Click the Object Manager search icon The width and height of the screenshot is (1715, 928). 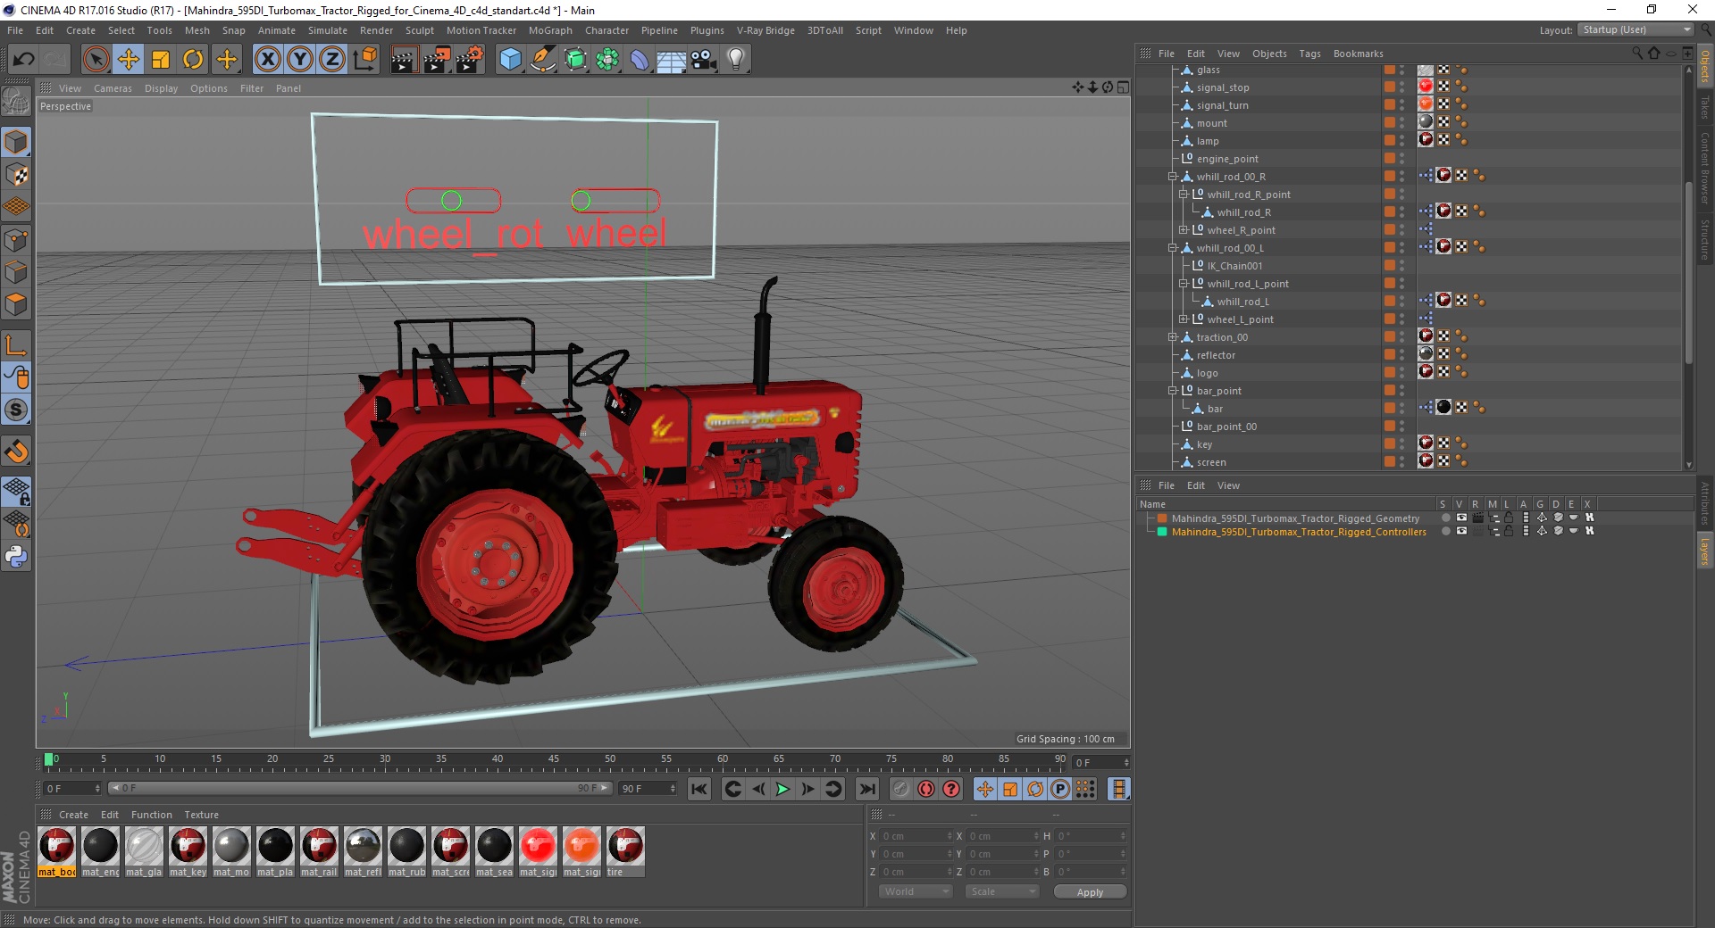click(1637, 54)
